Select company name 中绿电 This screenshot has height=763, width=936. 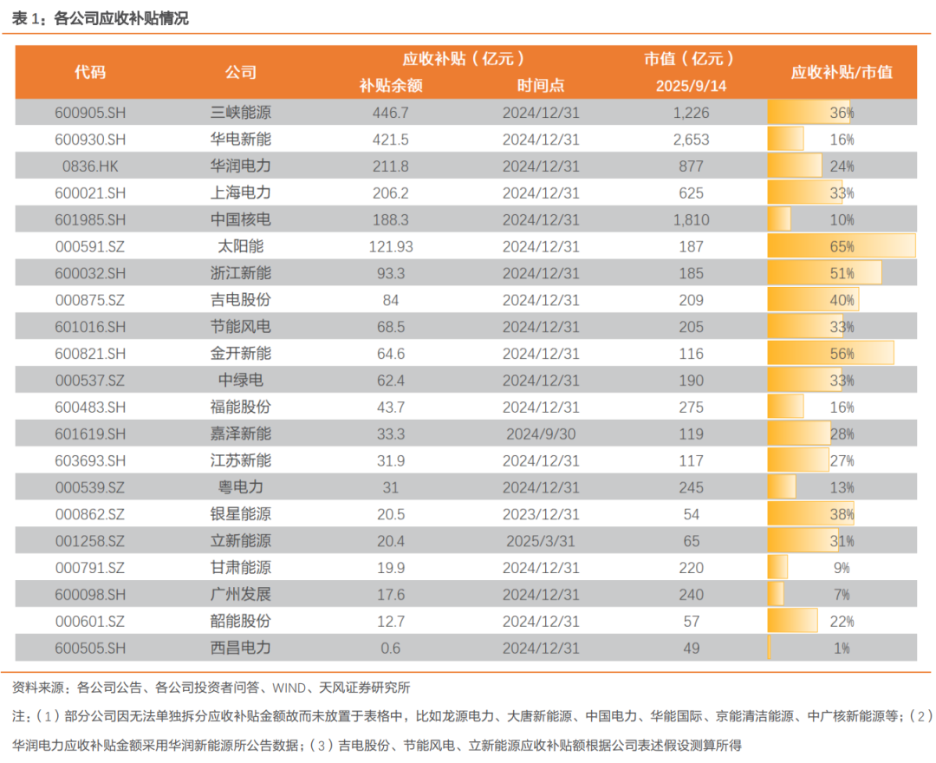[241, 381]
